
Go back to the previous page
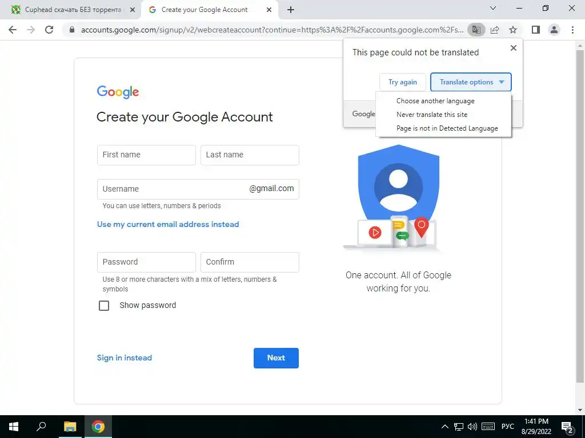point(13,30)
